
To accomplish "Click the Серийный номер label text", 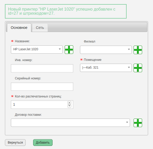I will (28, 78).
